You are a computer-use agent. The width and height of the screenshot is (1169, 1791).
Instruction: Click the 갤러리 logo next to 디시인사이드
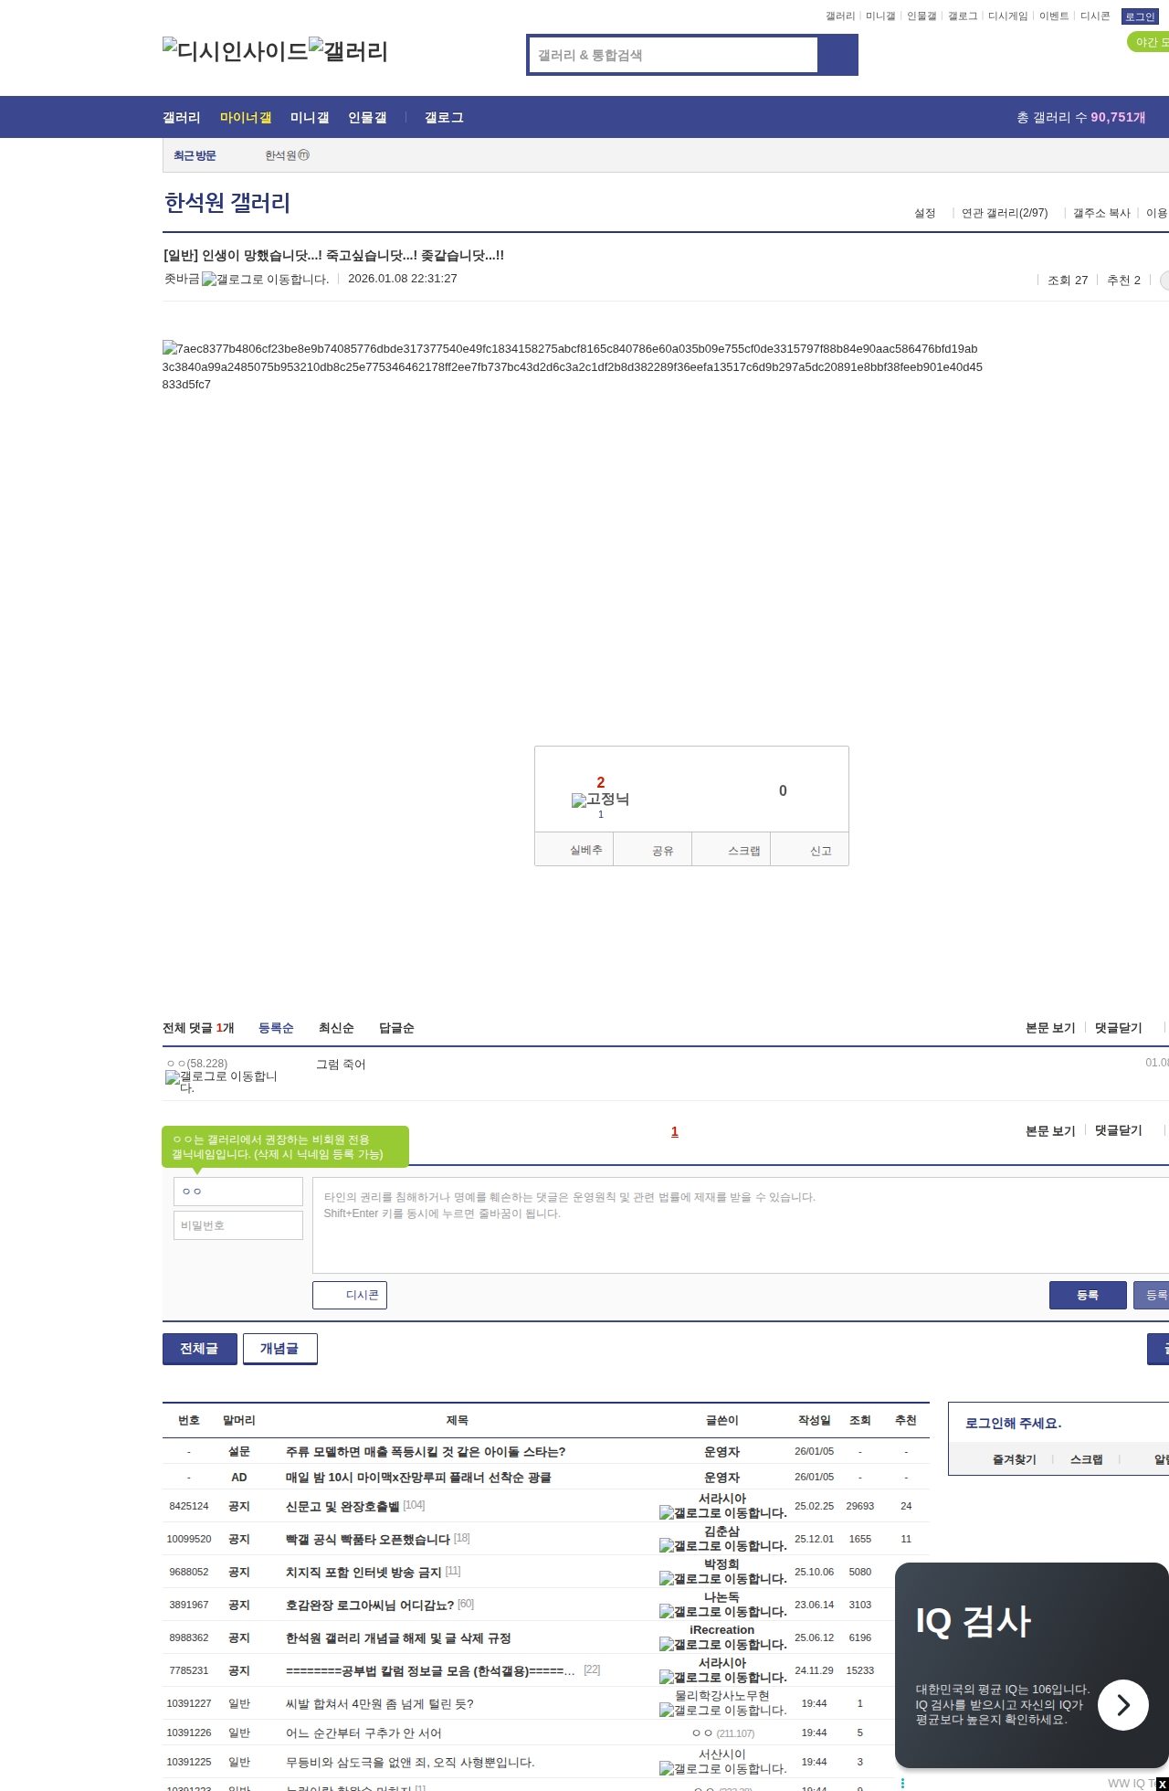click(x=349, y=51)
